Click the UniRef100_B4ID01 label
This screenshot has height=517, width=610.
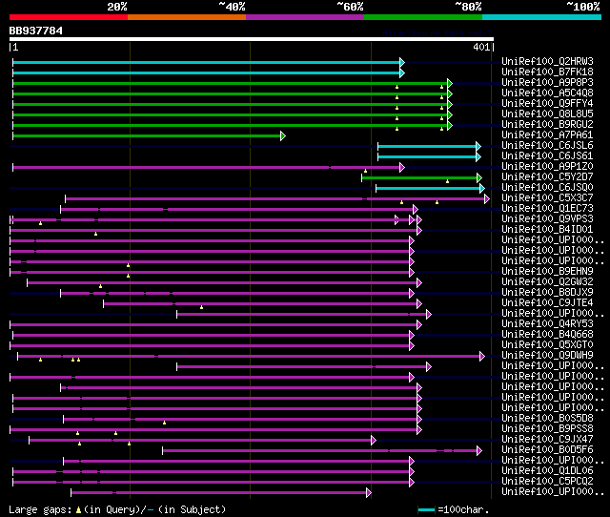coord(547,230)
